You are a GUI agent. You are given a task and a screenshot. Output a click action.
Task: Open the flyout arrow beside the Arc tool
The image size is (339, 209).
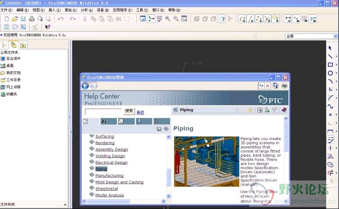pos(336,81)
